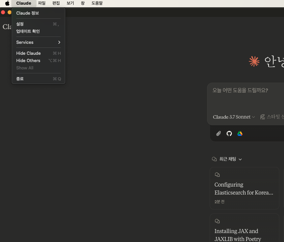Click chat icon on Configuring Elasticsearch card
284x242 pixels.
217,175
